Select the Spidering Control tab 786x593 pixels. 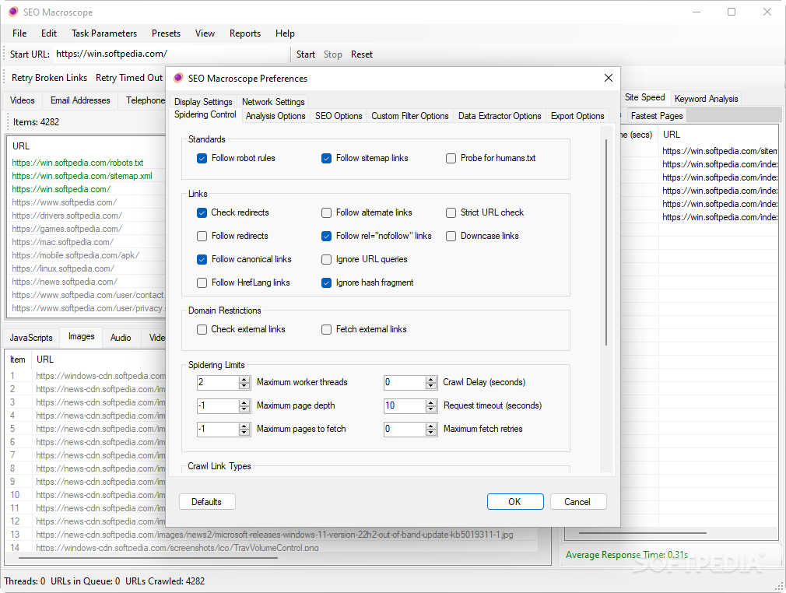pyautogui.click(x=205, y=114)
